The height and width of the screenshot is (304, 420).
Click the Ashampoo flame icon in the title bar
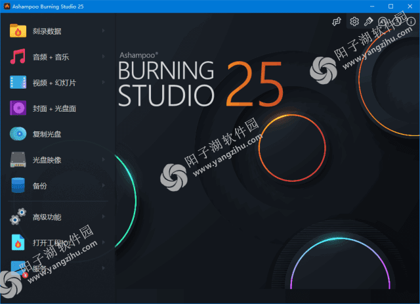[x=7, y=6]
